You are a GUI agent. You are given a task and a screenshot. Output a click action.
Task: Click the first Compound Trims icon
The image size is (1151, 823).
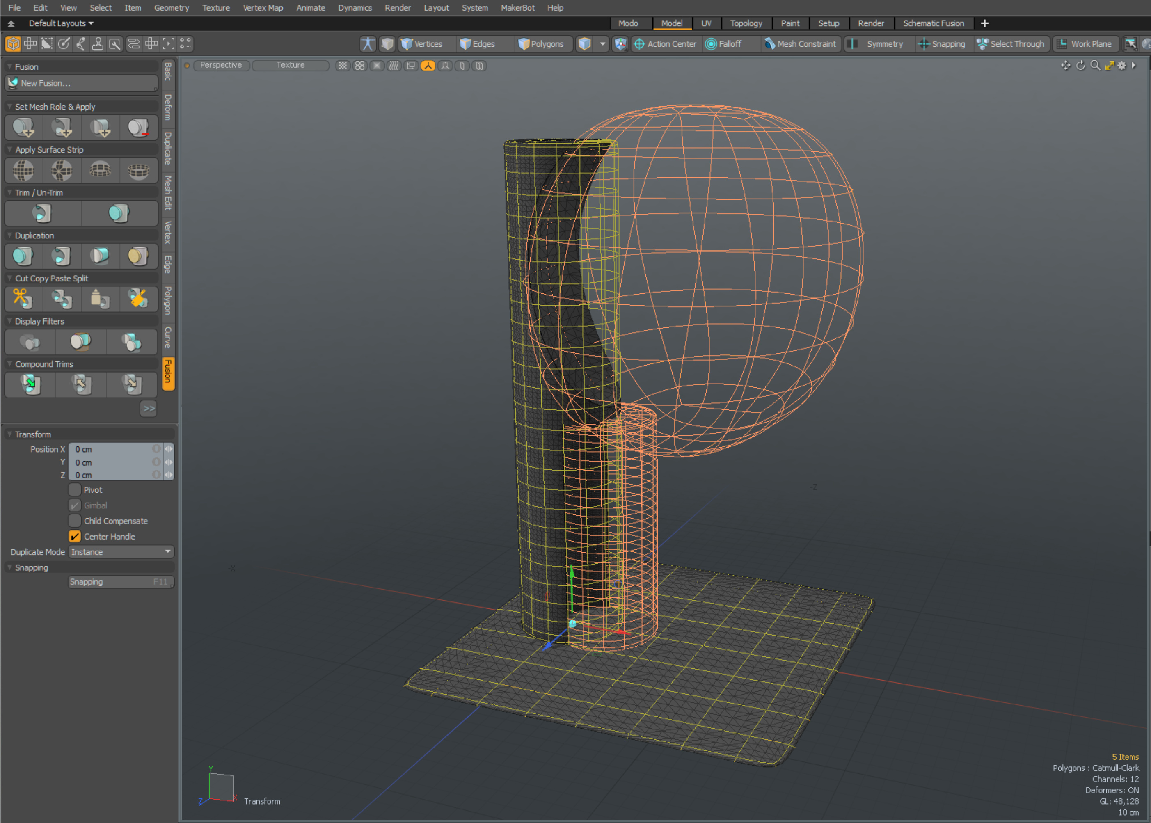point(30,384)
